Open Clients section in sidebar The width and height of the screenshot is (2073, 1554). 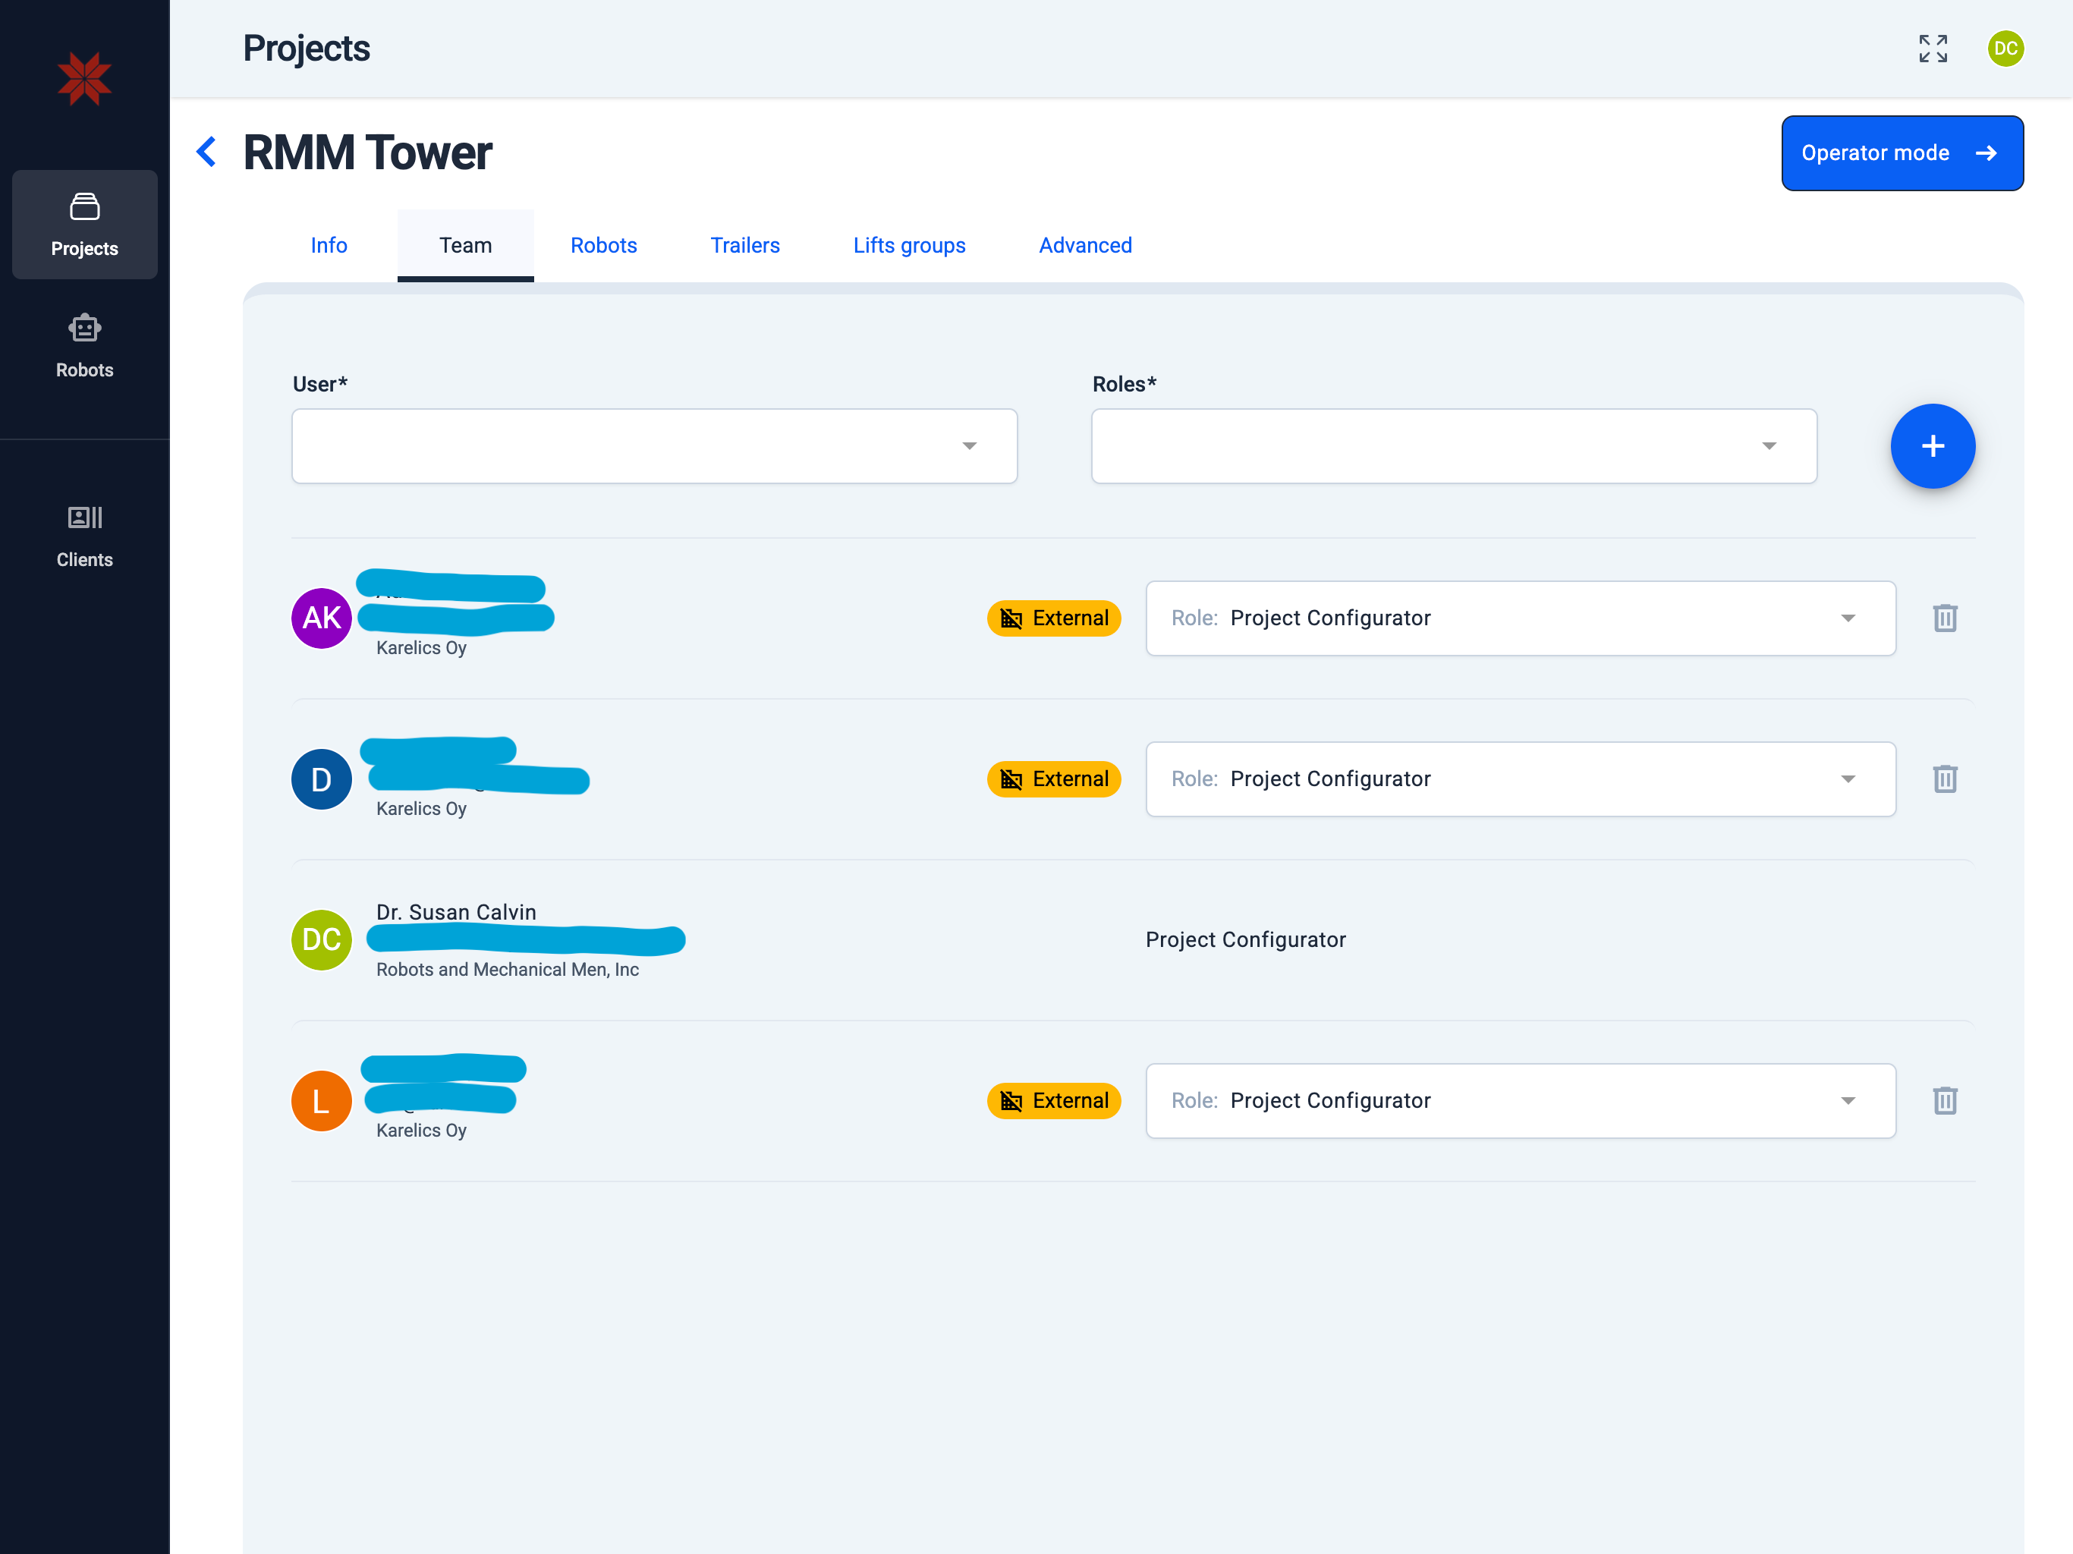pos(84,535)
